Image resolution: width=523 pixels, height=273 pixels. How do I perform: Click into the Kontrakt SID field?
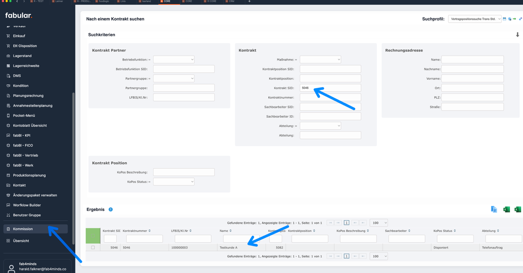(330, 88)
